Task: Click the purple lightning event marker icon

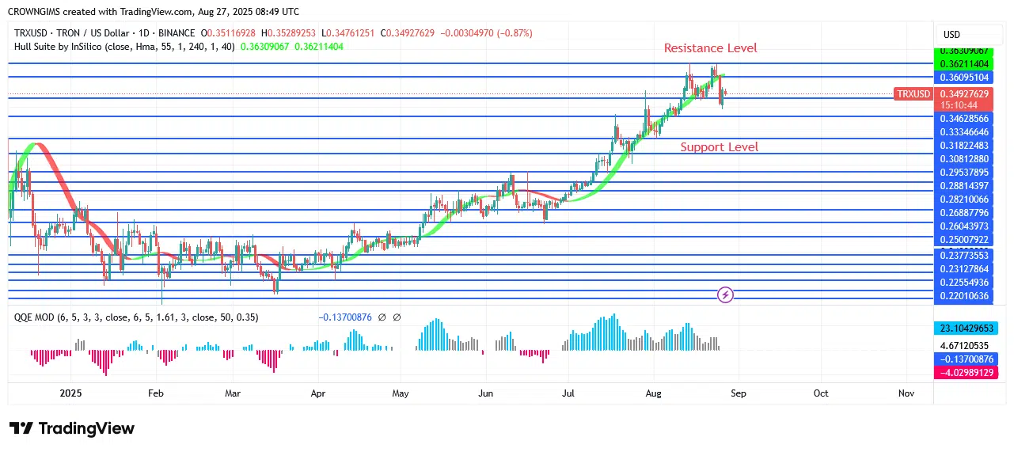Action: [x=725, y=295]
